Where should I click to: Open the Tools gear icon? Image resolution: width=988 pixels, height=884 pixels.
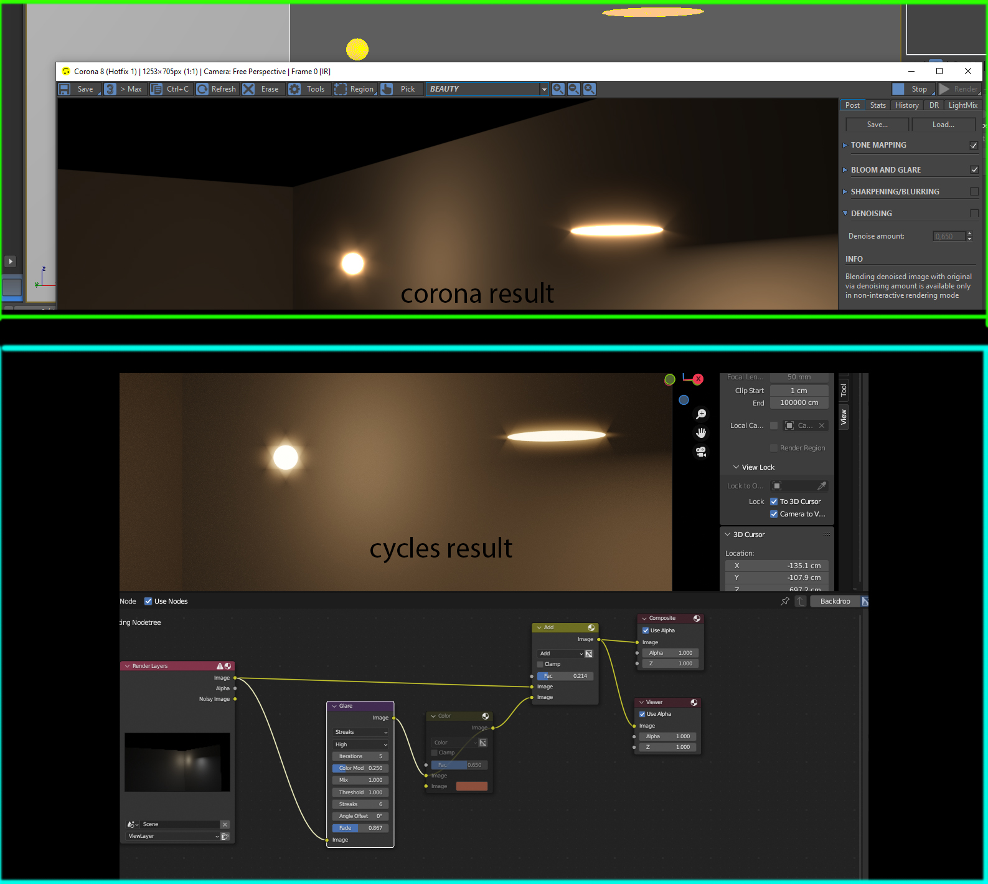[294, 89]
